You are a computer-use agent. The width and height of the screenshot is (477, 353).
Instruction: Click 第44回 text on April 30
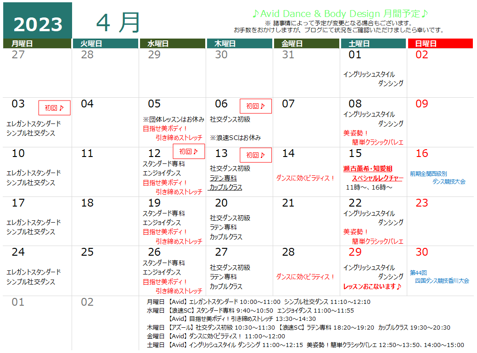pos(418,273)
